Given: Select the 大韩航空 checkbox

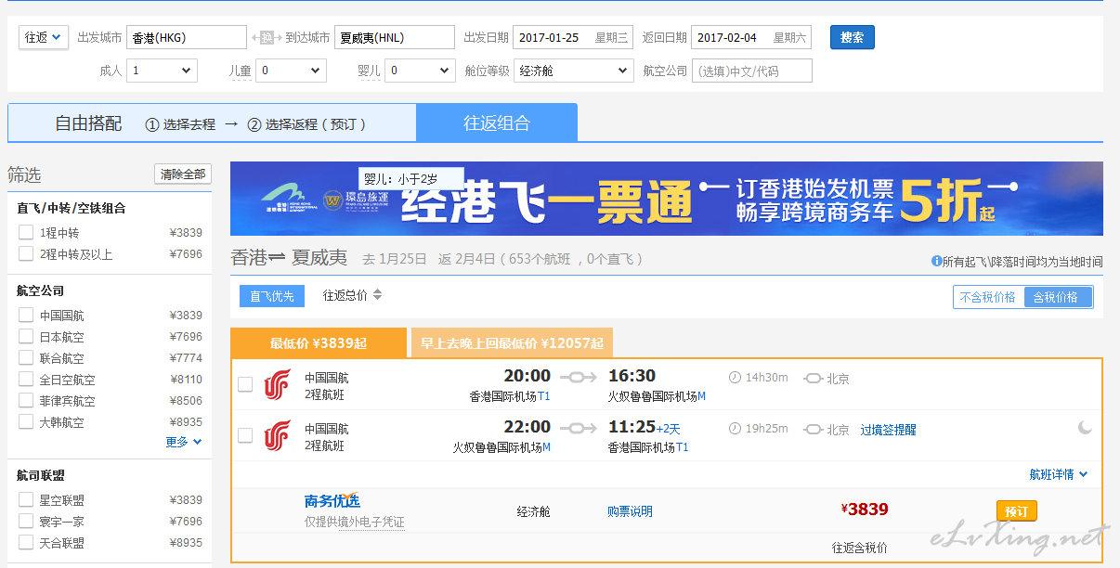Looking at the screenshot, I should (x=26, y=421).
